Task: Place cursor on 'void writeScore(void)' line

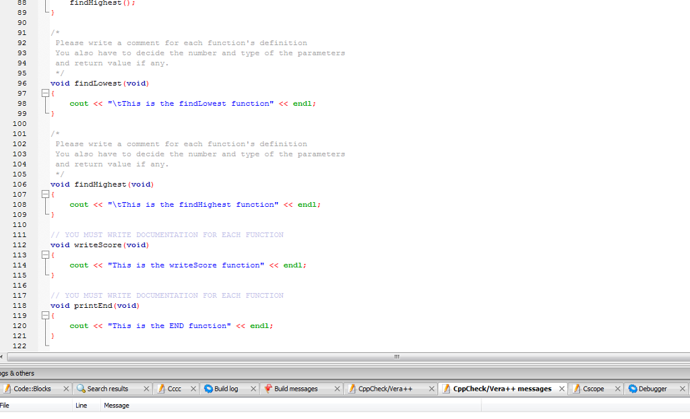Action: [x=100, y=245]
